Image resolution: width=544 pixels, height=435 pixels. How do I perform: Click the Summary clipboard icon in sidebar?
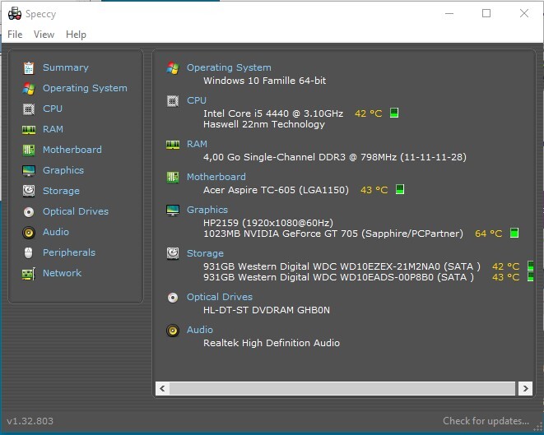(29, 68)
